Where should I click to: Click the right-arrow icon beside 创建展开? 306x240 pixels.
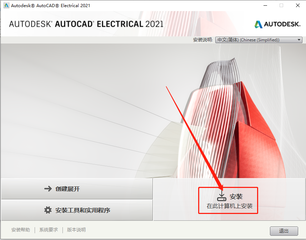(x=48, y=189)
